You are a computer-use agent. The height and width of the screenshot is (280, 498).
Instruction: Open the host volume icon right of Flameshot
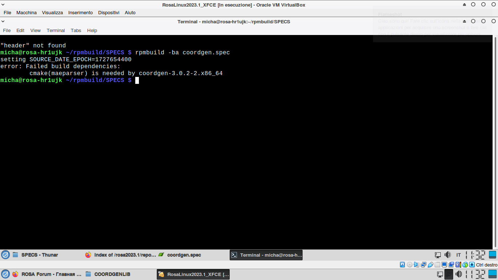459,274
